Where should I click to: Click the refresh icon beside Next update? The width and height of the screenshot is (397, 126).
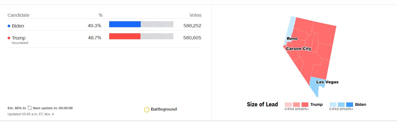pyautogui.click(x=30, y=108)
